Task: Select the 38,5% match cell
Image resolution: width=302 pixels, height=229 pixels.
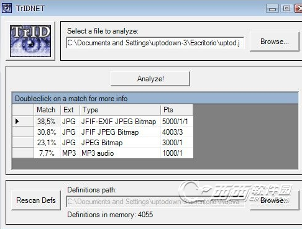Action: click(x=47, y=121)
